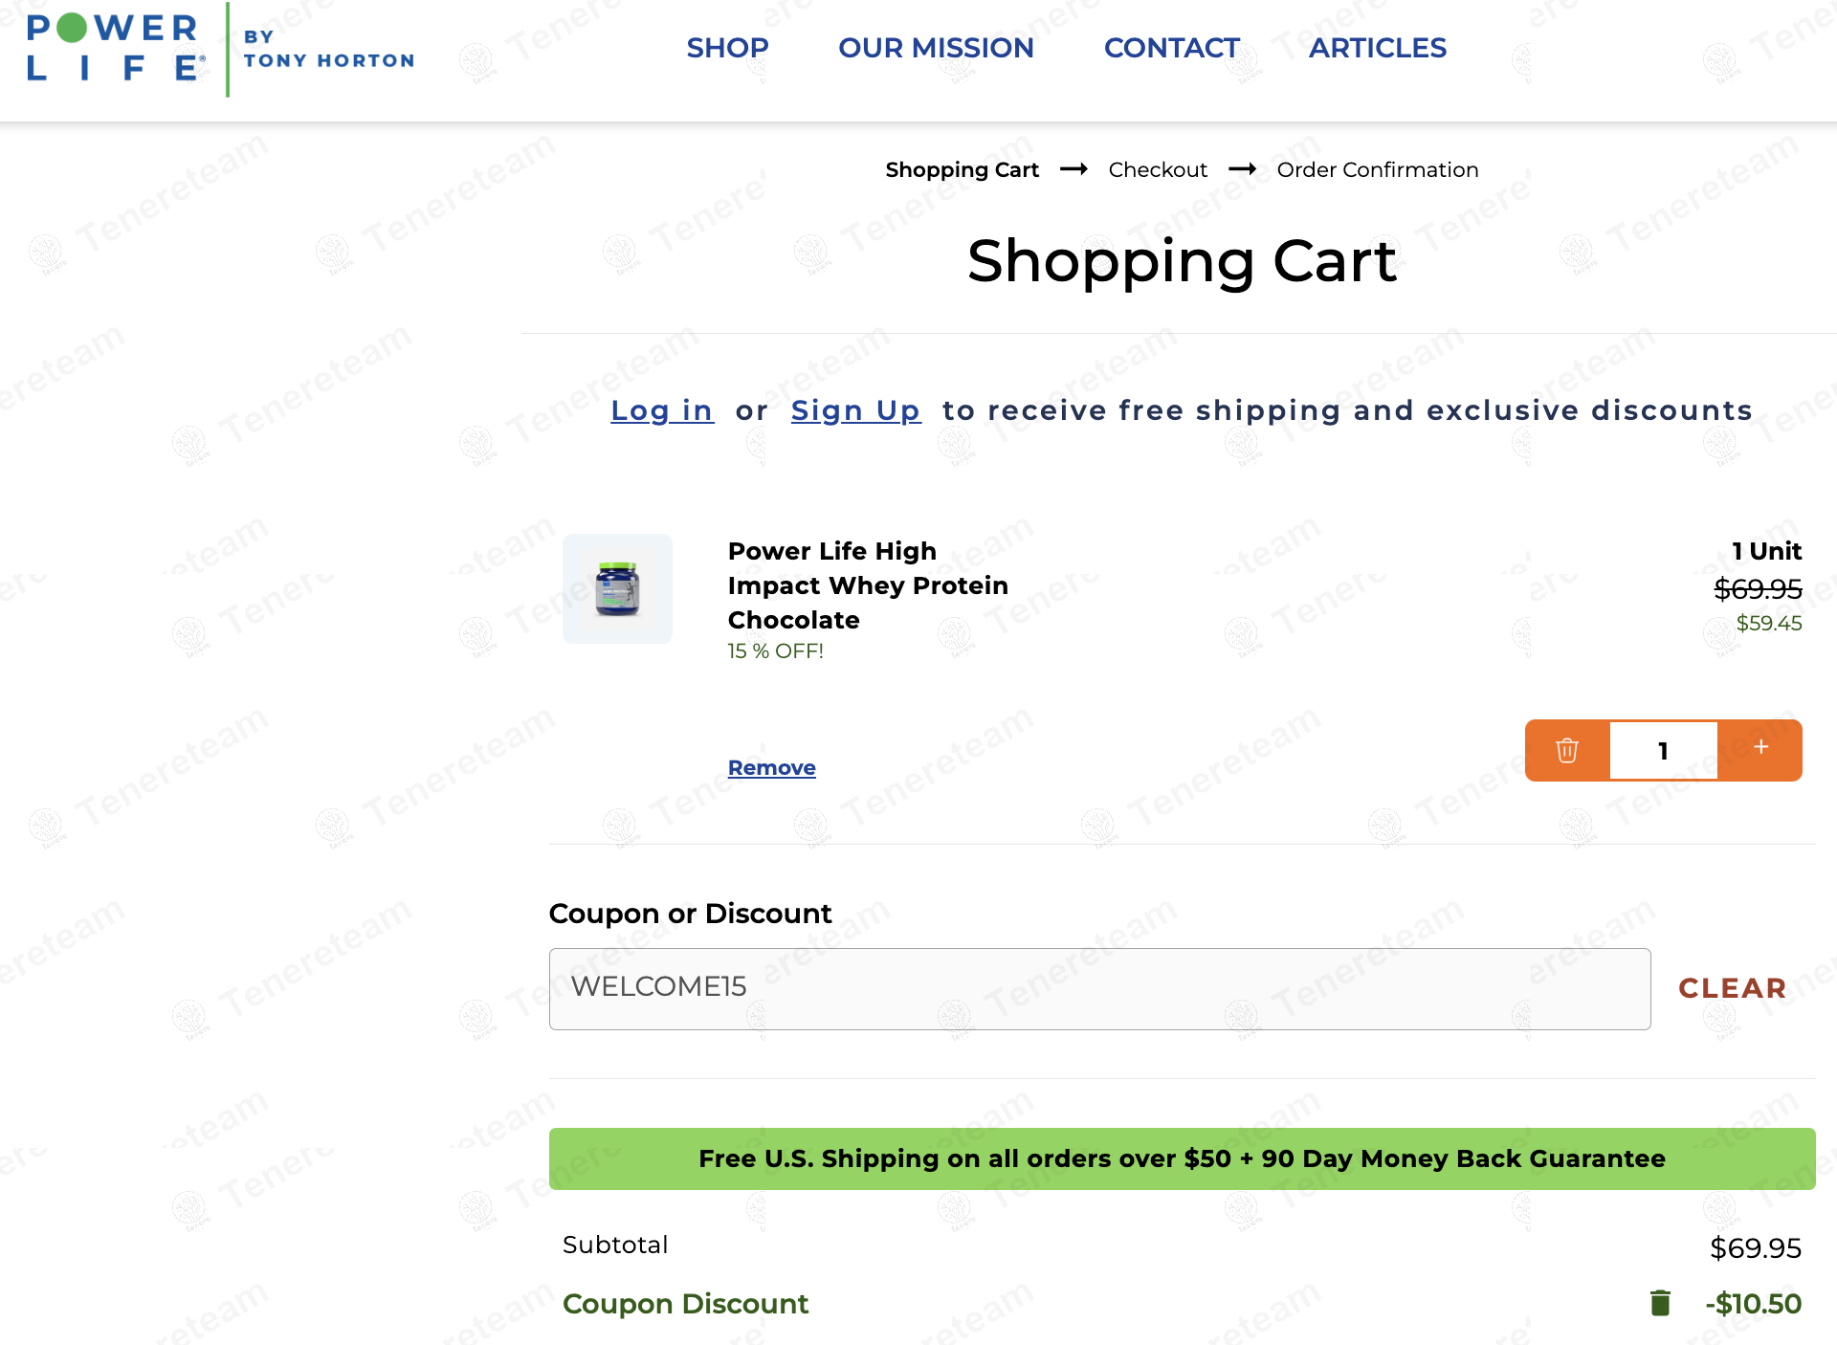This screenshot has height=1345, width=1837.
Task: Click the Log in link
Action: [662, 410]
